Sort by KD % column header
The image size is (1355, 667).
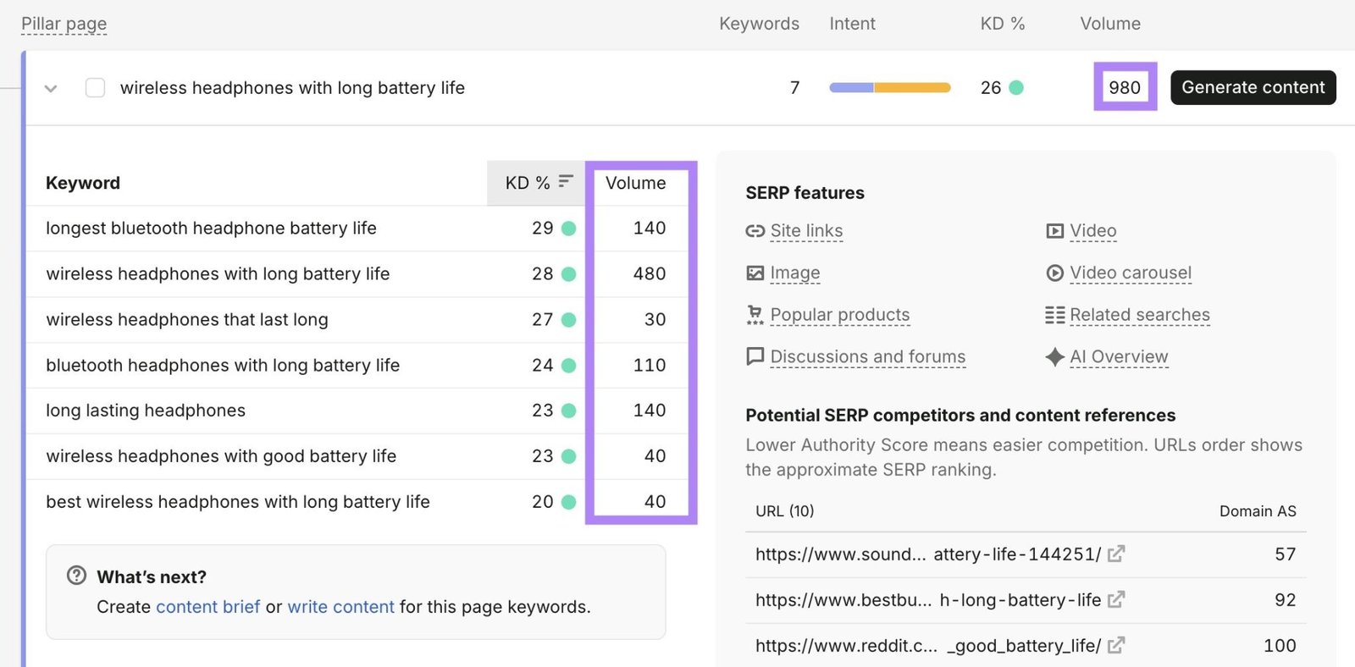coord(535,183)
